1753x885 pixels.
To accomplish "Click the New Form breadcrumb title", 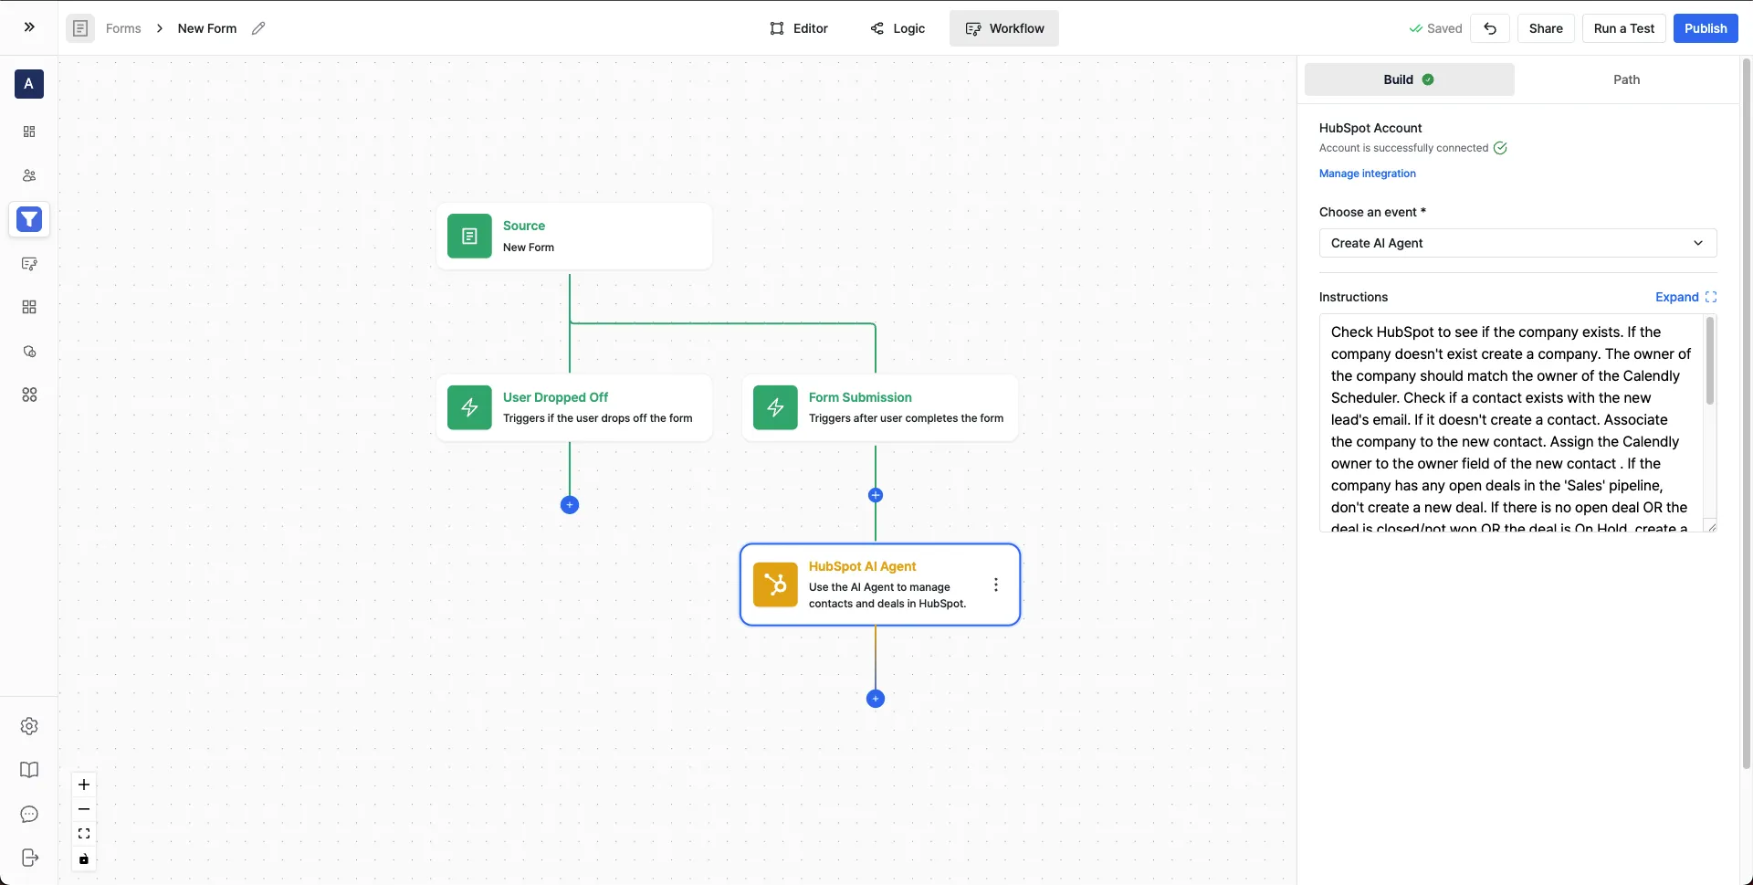I will (x=207, y=28).
